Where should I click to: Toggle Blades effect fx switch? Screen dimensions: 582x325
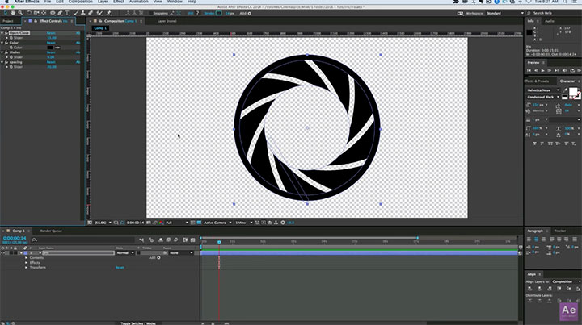[x=6, y=52]
